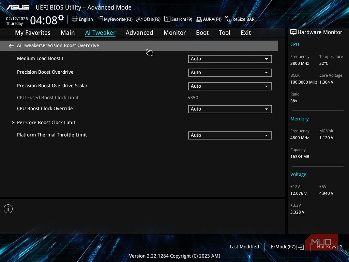The width and height of the screenshot is (349, 262).
Task: Click Last Modified button
Action: 244,247
